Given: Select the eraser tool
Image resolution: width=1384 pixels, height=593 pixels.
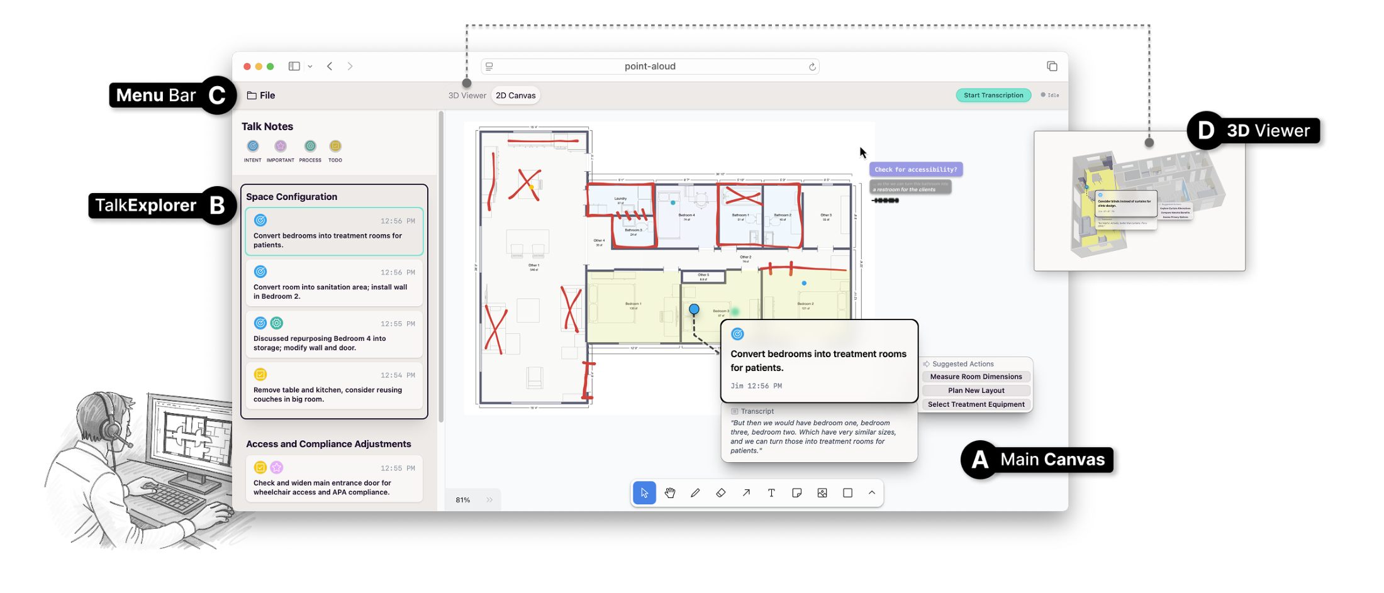Looking at the screenshot, I should [x=721, y=493].
